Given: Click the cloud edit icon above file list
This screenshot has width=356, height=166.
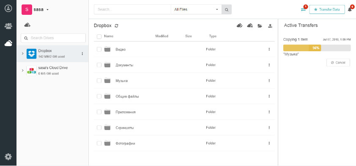Looking at the screenshot, I should (x=240, y=25).
